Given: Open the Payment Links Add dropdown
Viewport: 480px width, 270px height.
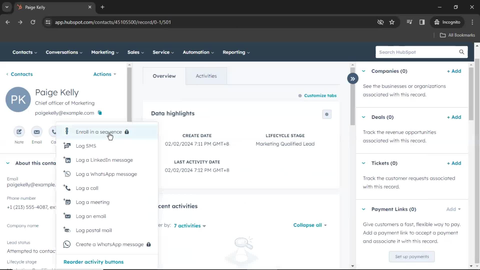Looking at the screenshot, I should click(x=453, y=209).
